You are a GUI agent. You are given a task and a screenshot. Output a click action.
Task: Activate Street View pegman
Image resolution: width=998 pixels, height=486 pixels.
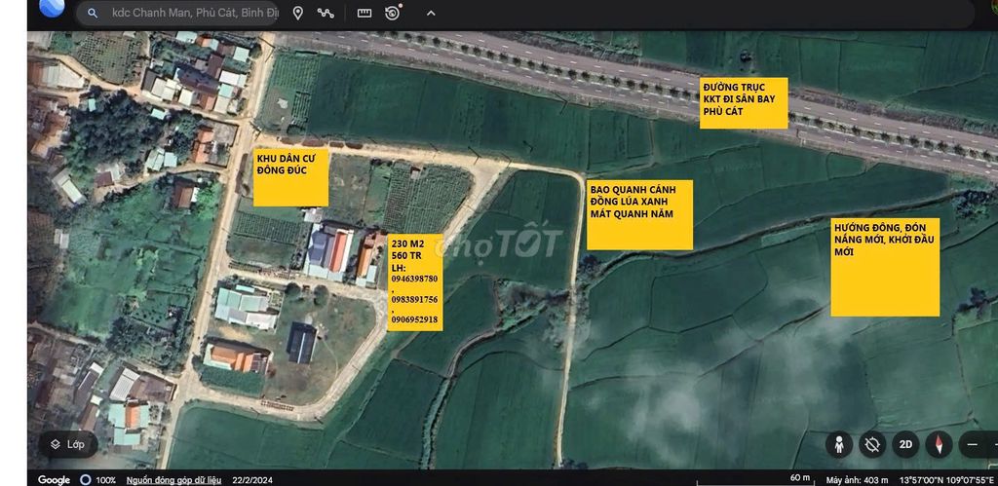838,444
